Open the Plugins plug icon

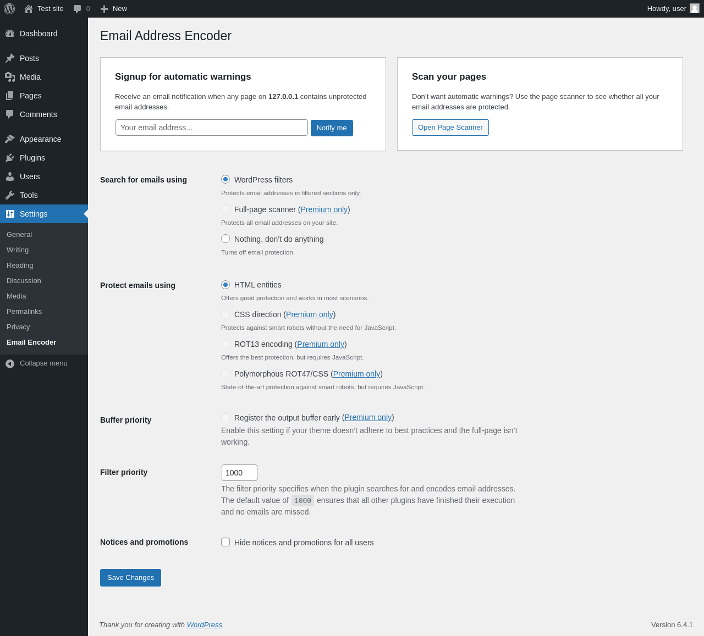10,158
